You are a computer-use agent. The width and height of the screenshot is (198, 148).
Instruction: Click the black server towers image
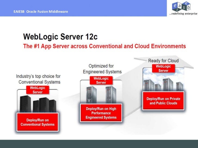pyautogui.click(x=38, y=104)
